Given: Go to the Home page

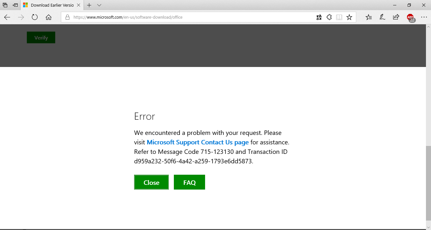Looking at the screenshot, I should (x=49, y=17).
